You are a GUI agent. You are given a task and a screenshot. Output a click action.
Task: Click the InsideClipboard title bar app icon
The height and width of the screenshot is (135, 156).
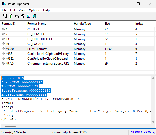tap(4, 4)
